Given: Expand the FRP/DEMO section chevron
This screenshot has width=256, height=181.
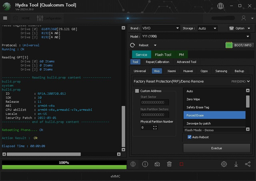Looking at the screenshot, I should pos(248,81).
